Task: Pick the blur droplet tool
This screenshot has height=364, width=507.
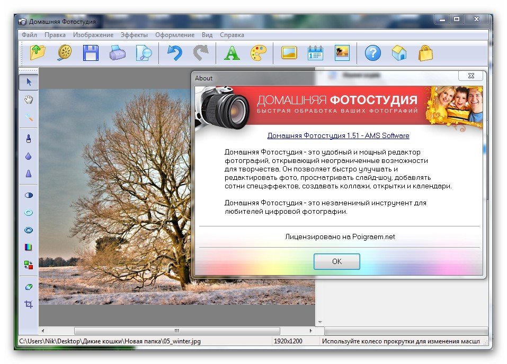Action: point(29,156)
